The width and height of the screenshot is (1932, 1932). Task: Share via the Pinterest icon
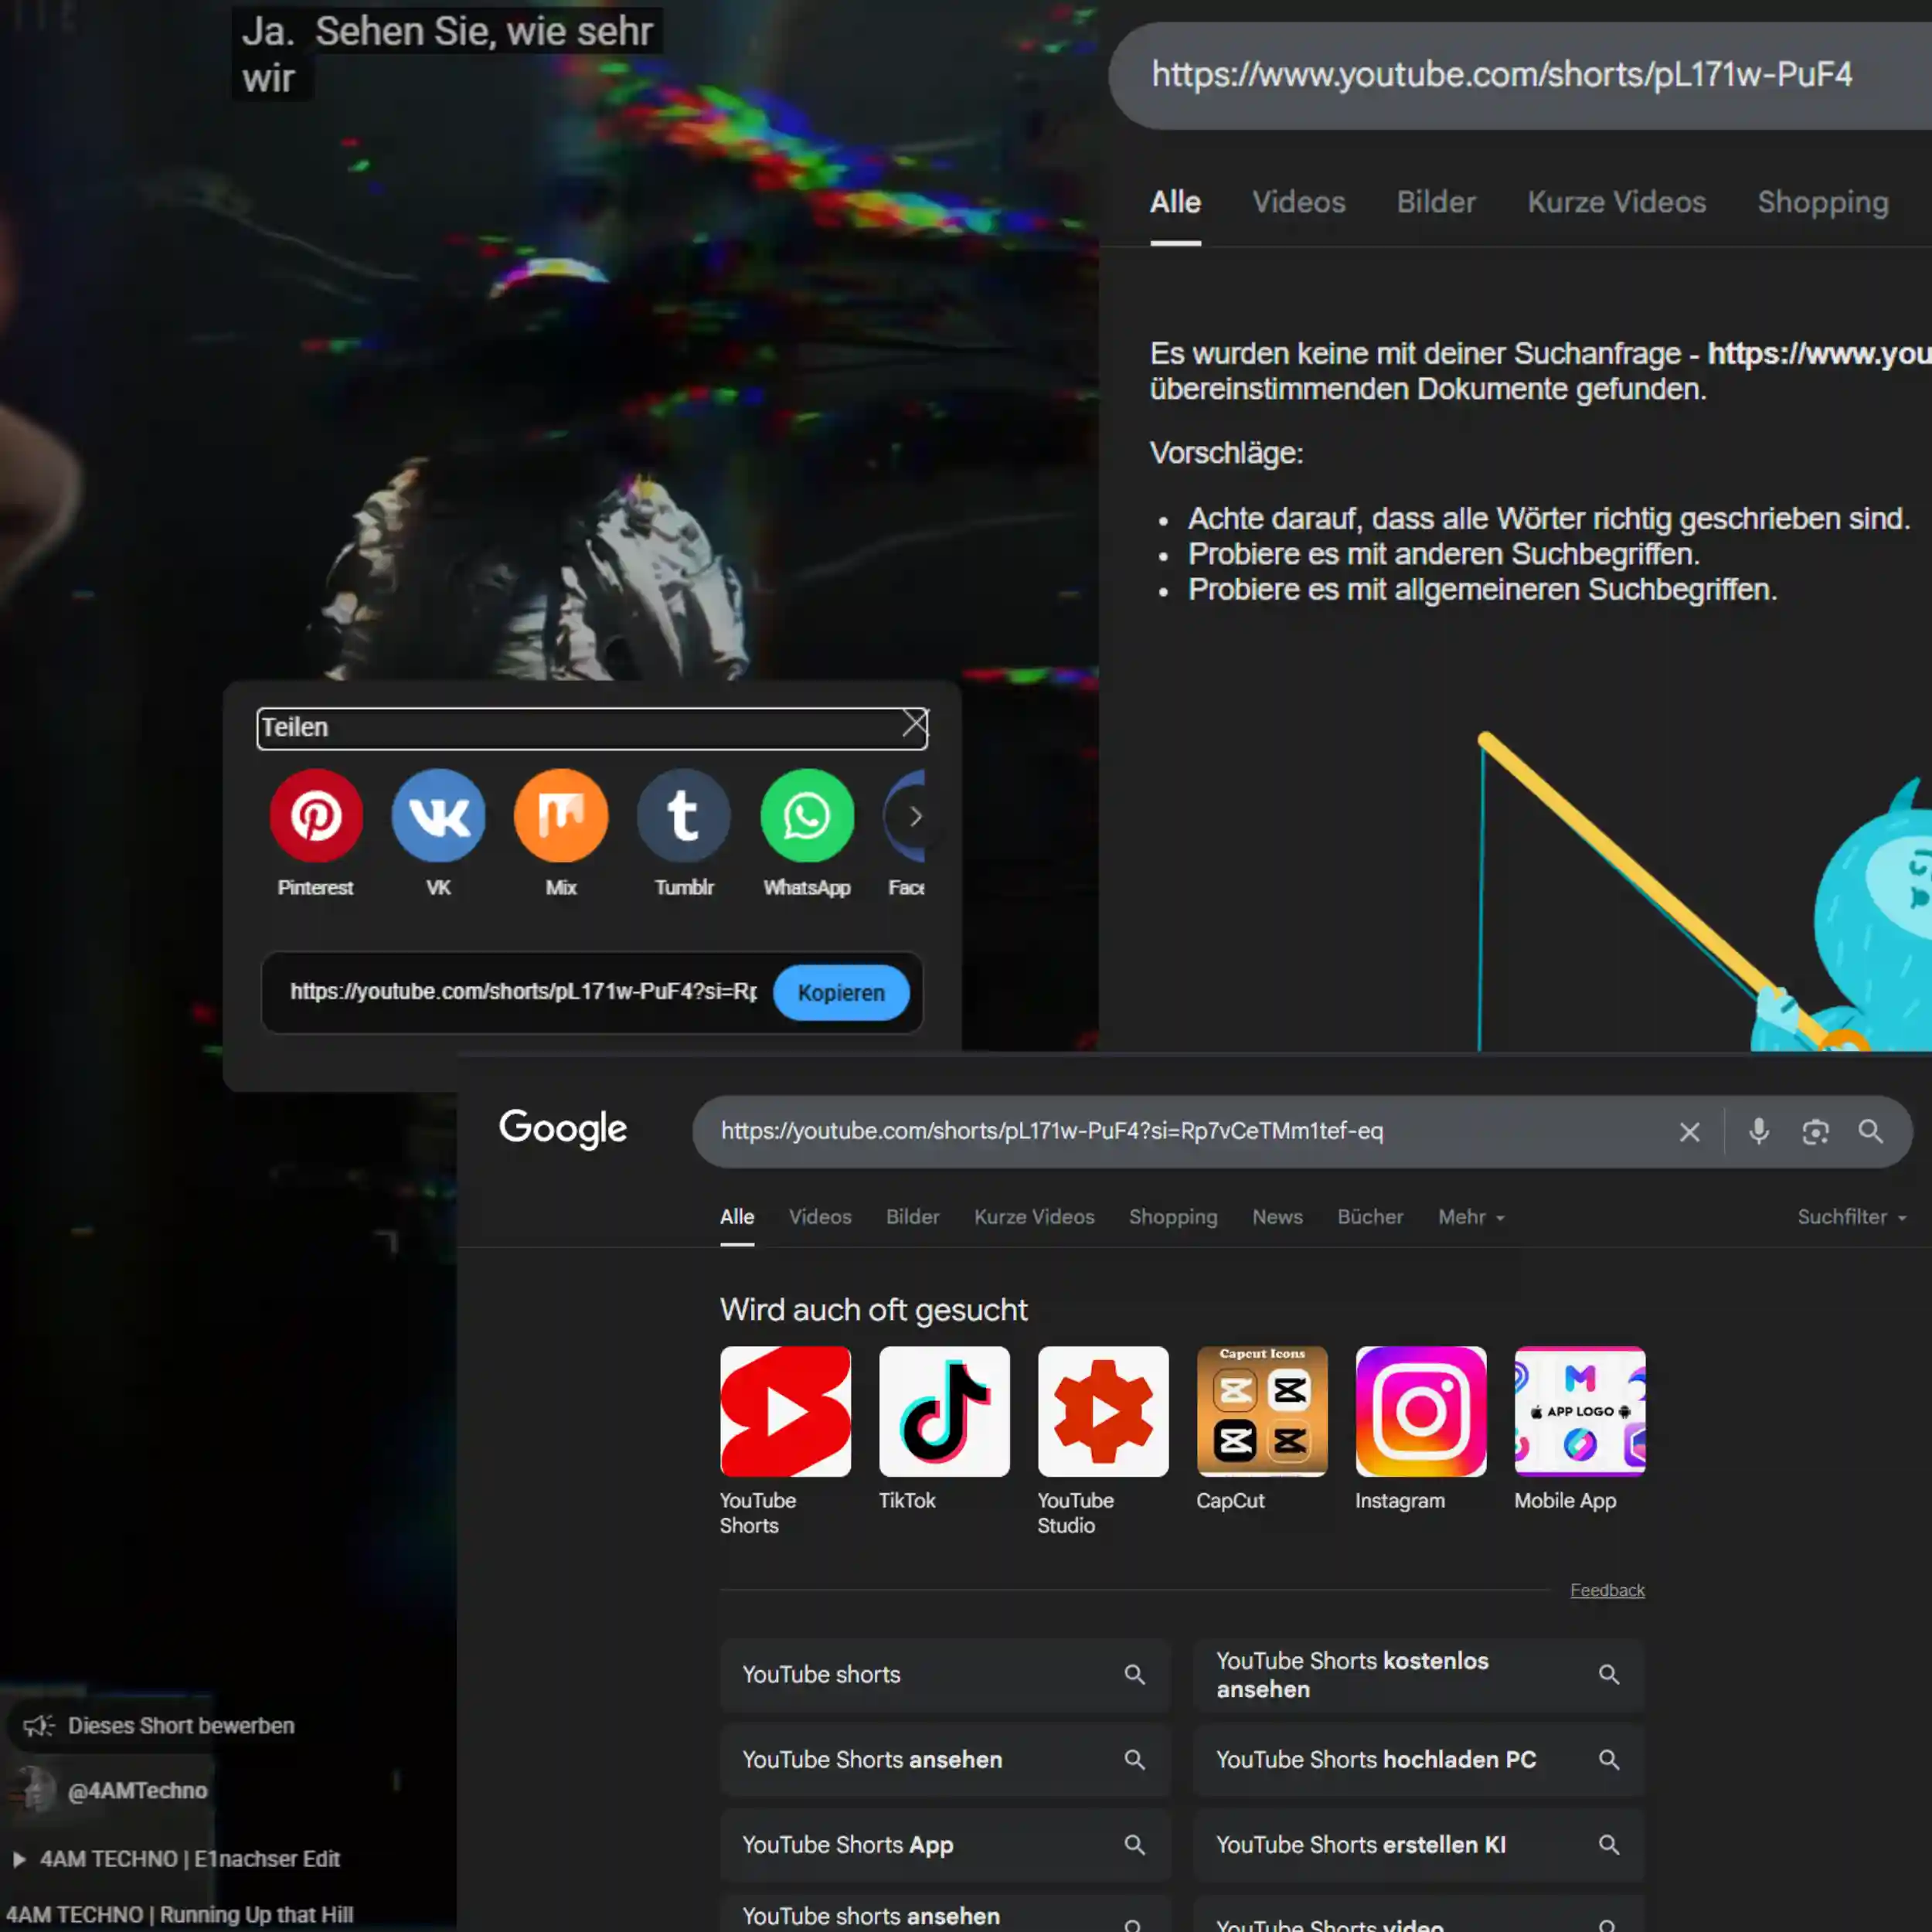316,816
